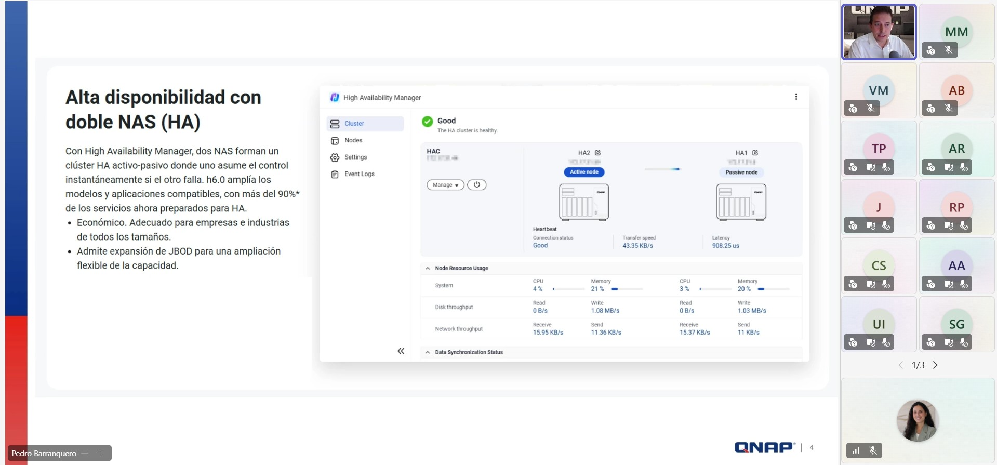Go to next page of participants
Image resolution: width=997 pixels, height=465 pixels.
(935, 365)
